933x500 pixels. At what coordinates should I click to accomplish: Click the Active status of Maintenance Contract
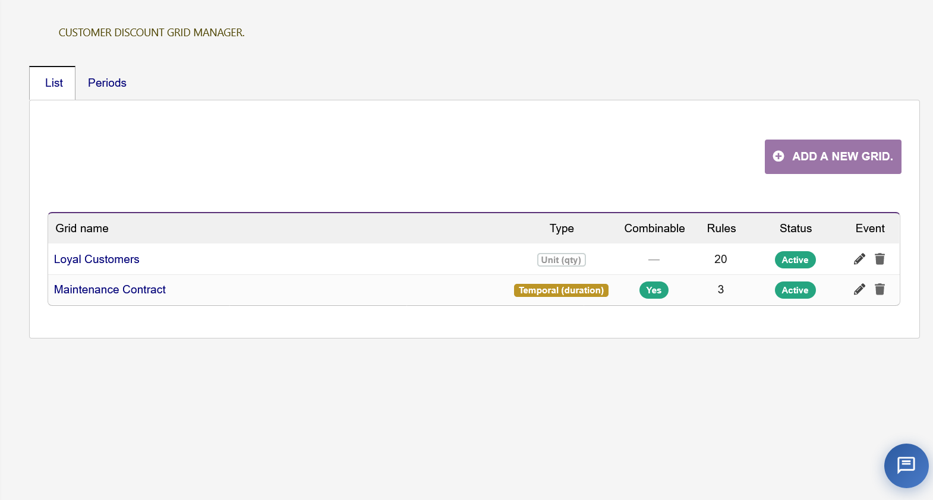coord(795,290)
